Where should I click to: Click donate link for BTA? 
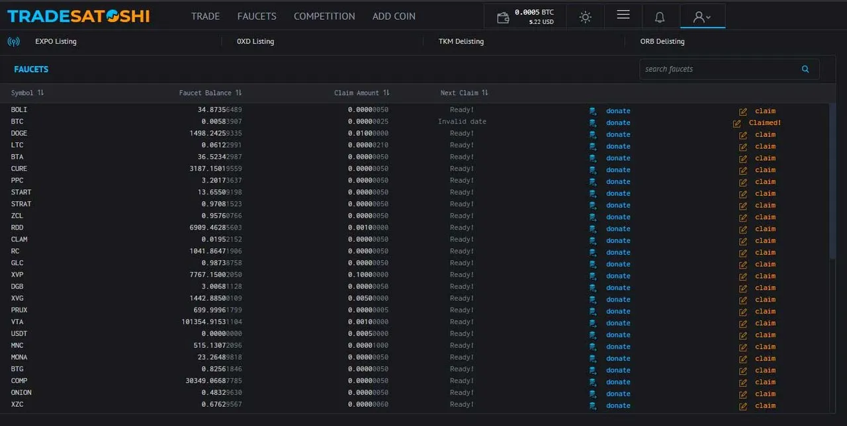618,158
